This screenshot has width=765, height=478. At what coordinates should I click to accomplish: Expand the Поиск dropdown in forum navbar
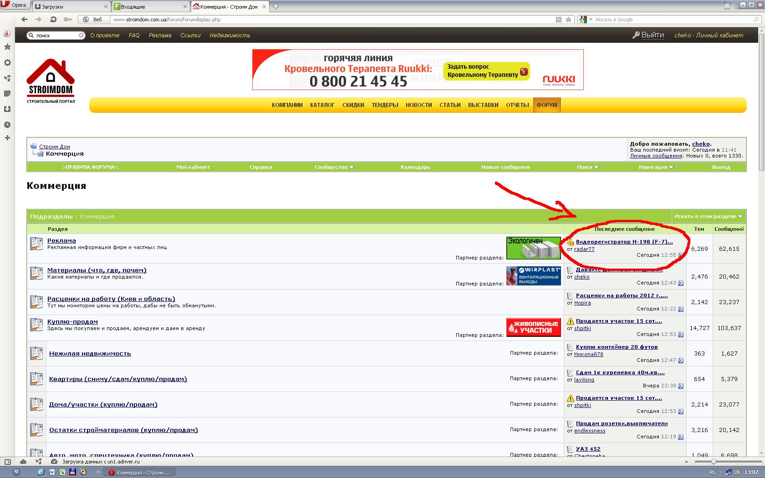click(x=587, y=167)
